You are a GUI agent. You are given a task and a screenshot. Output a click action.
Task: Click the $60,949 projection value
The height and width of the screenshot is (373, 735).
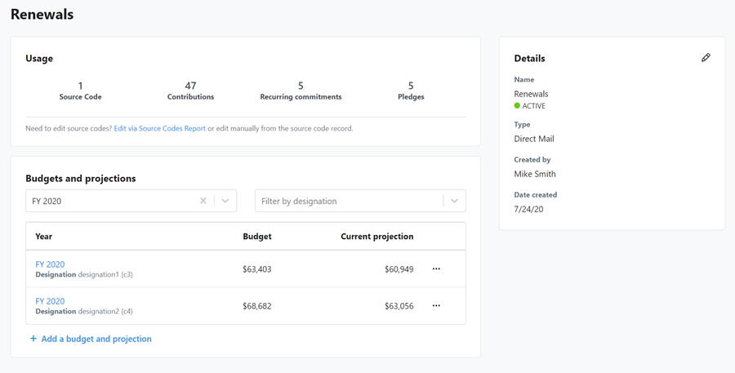click(x=399, y=269)
